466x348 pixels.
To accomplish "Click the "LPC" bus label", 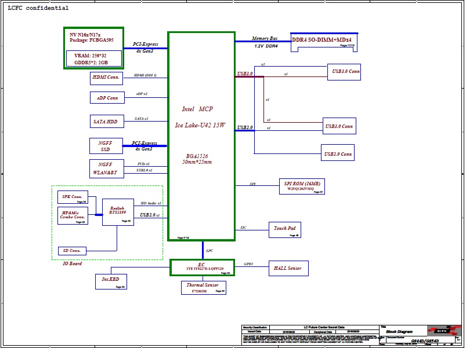I will coord(209,251).
